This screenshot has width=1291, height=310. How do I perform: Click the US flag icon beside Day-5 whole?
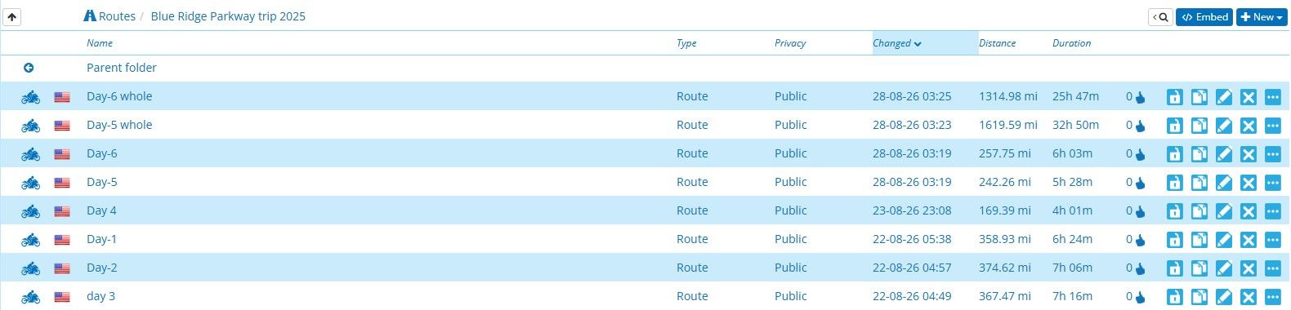(62, 126)
